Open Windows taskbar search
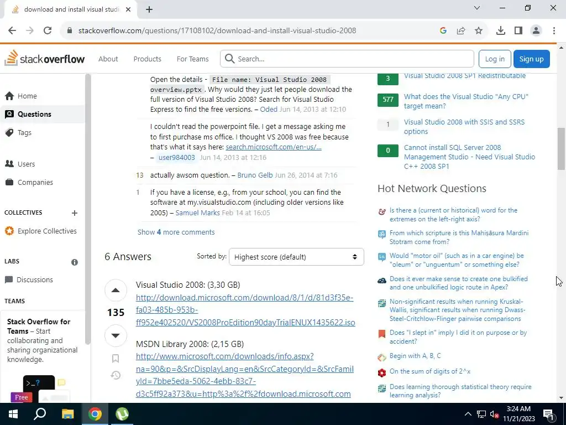The image size is (566, 425). (x=40, y=414)
